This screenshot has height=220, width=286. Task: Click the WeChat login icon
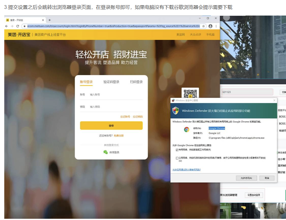(106, 152)
